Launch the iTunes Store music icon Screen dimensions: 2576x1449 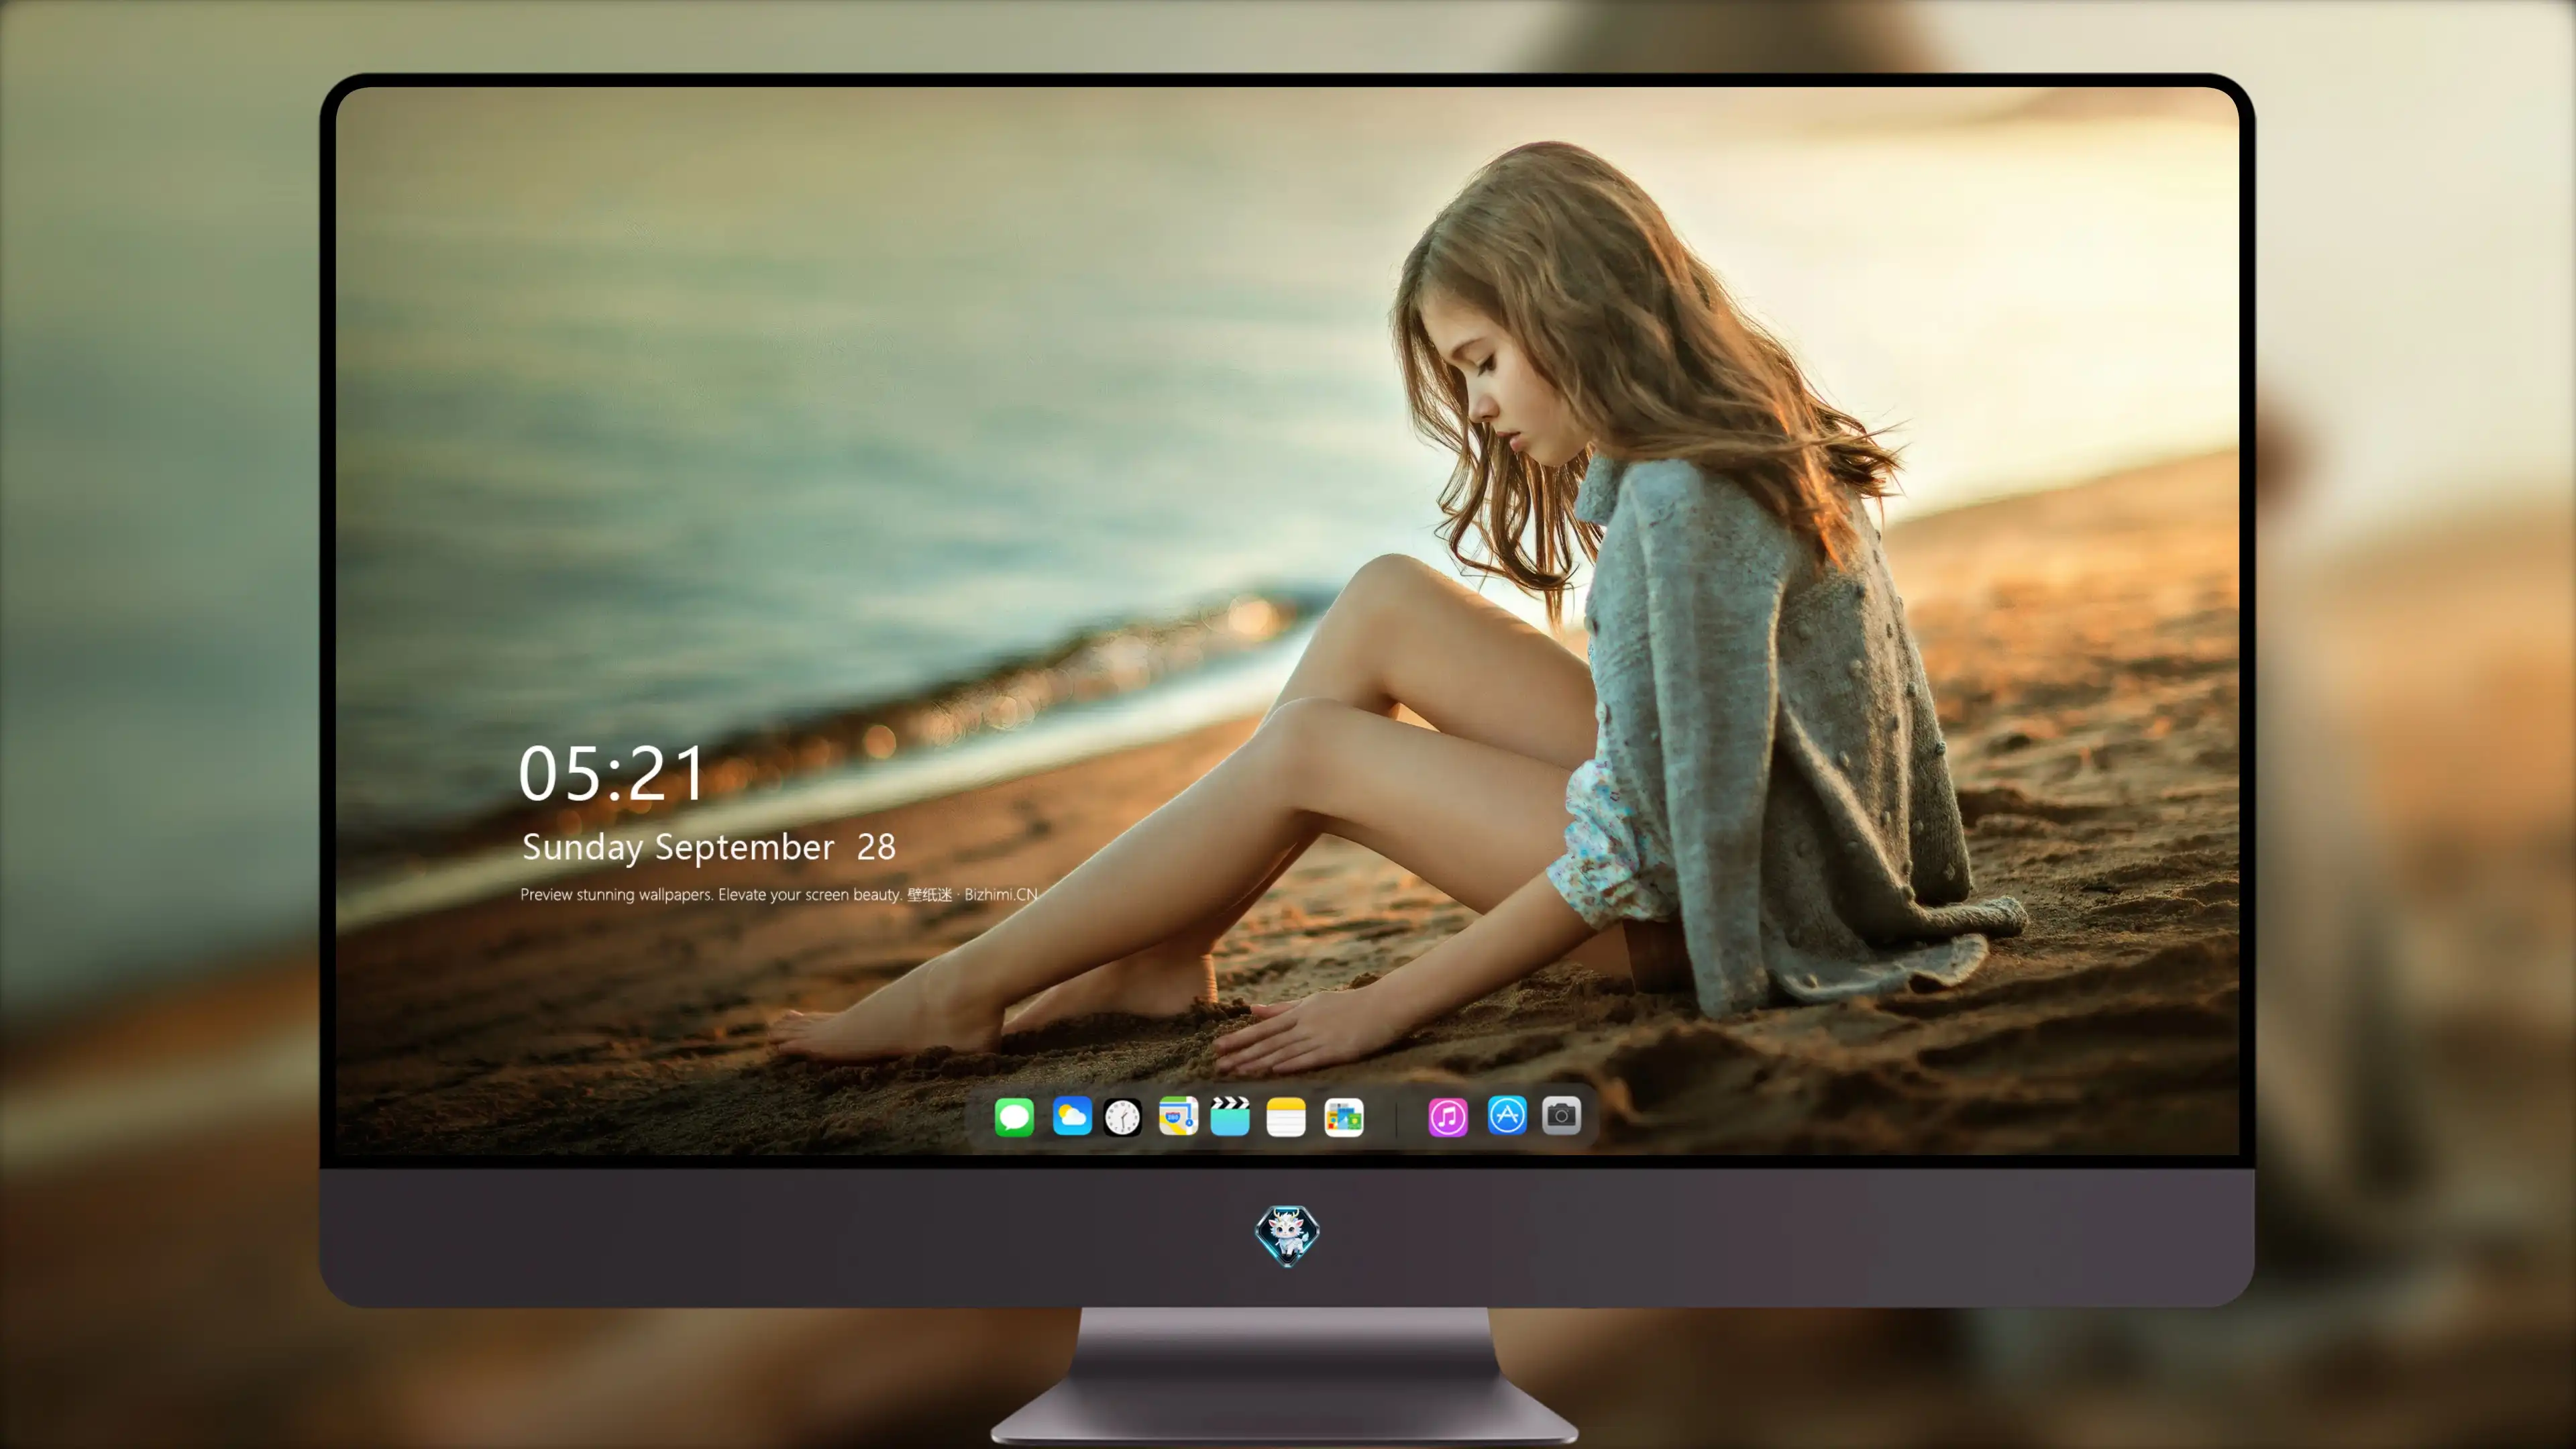(x=1448, y=1117)
